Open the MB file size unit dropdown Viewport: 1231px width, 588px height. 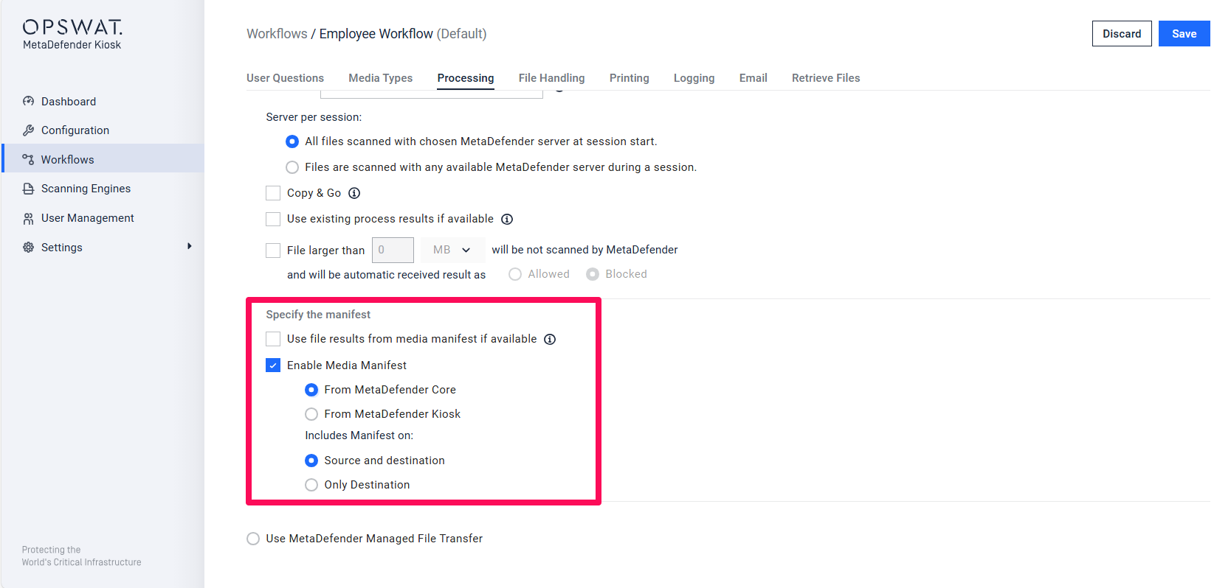[x=453, y=250]
